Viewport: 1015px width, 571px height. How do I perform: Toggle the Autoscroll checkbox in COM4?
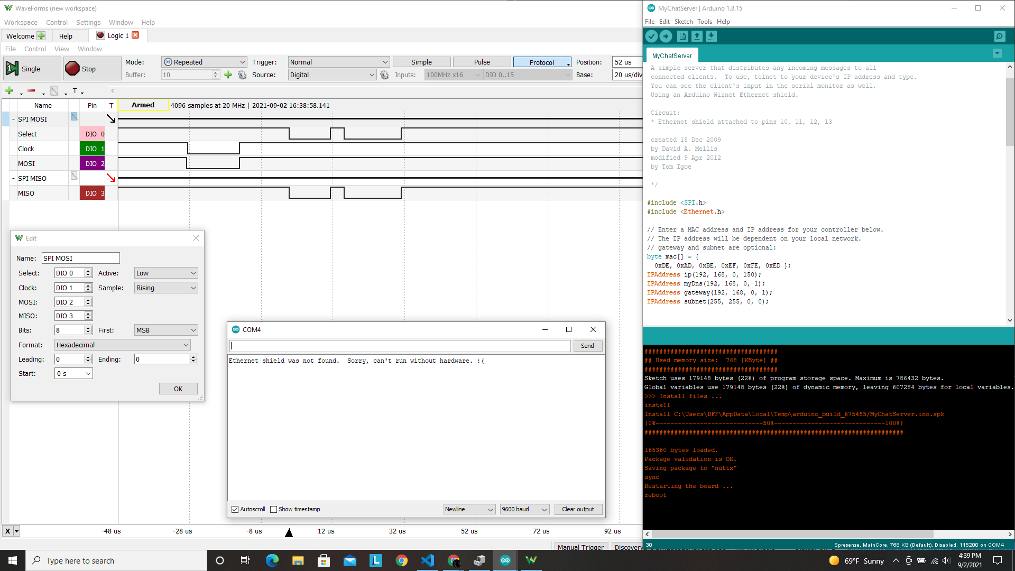coord(235,509)
